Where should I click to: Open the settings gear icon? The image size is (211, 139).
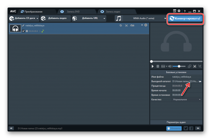pyautogui.click(x=179, y=11)
